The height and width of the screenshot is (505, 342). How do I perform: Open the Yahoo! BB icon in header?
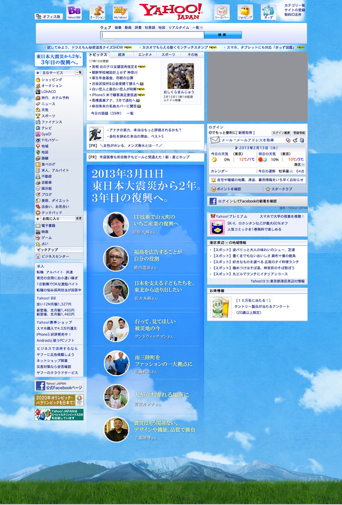[74, 13]
